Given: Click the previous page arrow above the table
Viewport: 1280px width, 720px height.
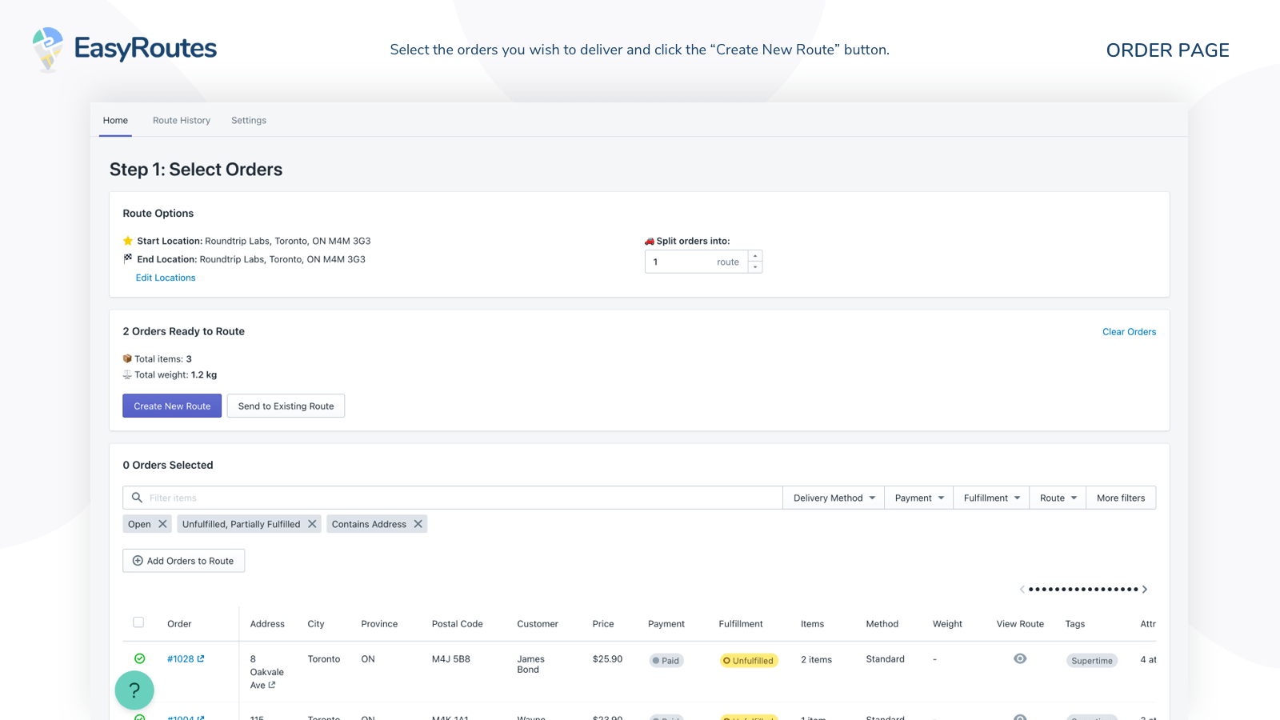Looking at the screenshot, I should (1022, 590).
